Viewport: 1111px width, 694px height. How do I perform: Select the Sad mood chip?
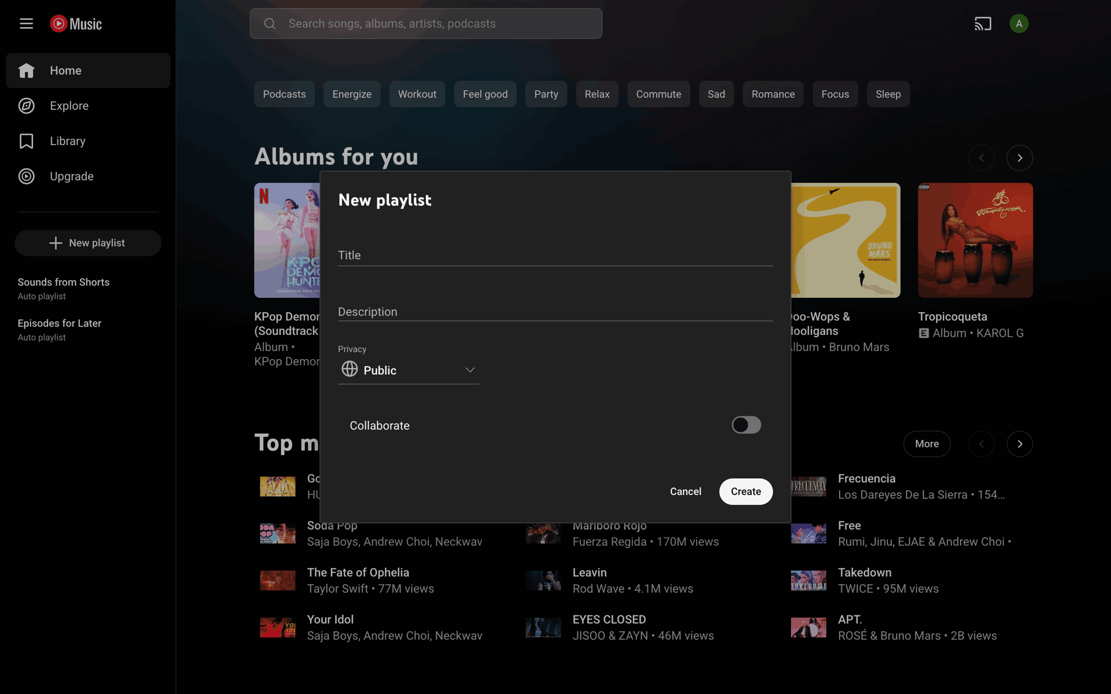(716, 94)
